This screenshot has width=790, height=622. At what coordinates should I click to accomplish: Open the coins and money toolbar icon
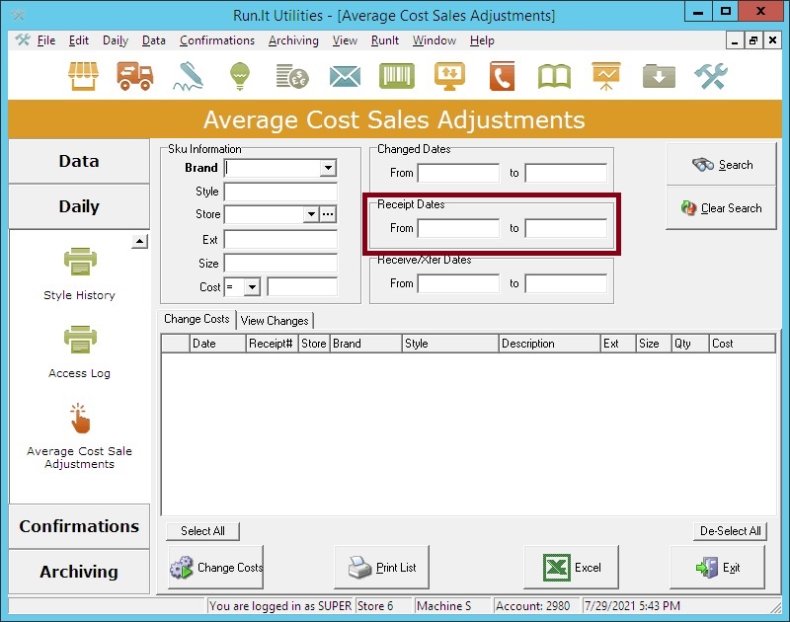[292, 77]
